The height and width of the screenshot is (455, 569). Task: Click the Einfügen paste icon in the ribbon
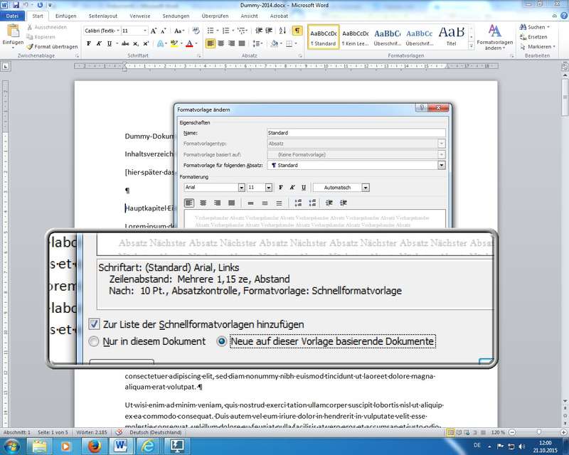coord(12,31)
